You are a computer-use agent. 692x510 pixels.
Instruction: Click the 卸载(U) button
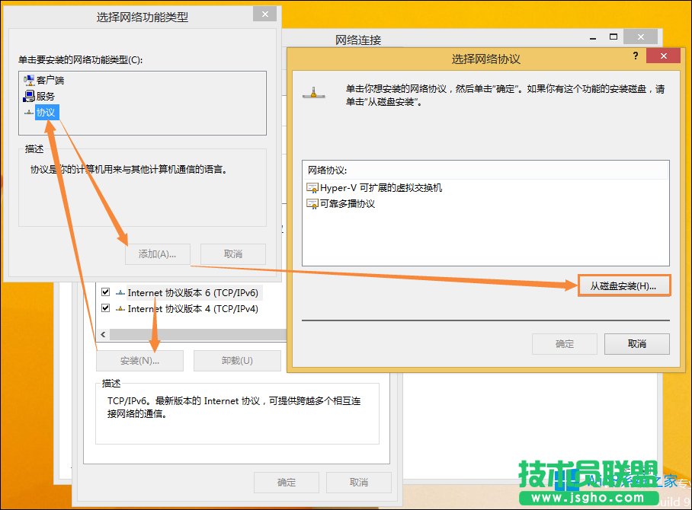coord(236,360)
